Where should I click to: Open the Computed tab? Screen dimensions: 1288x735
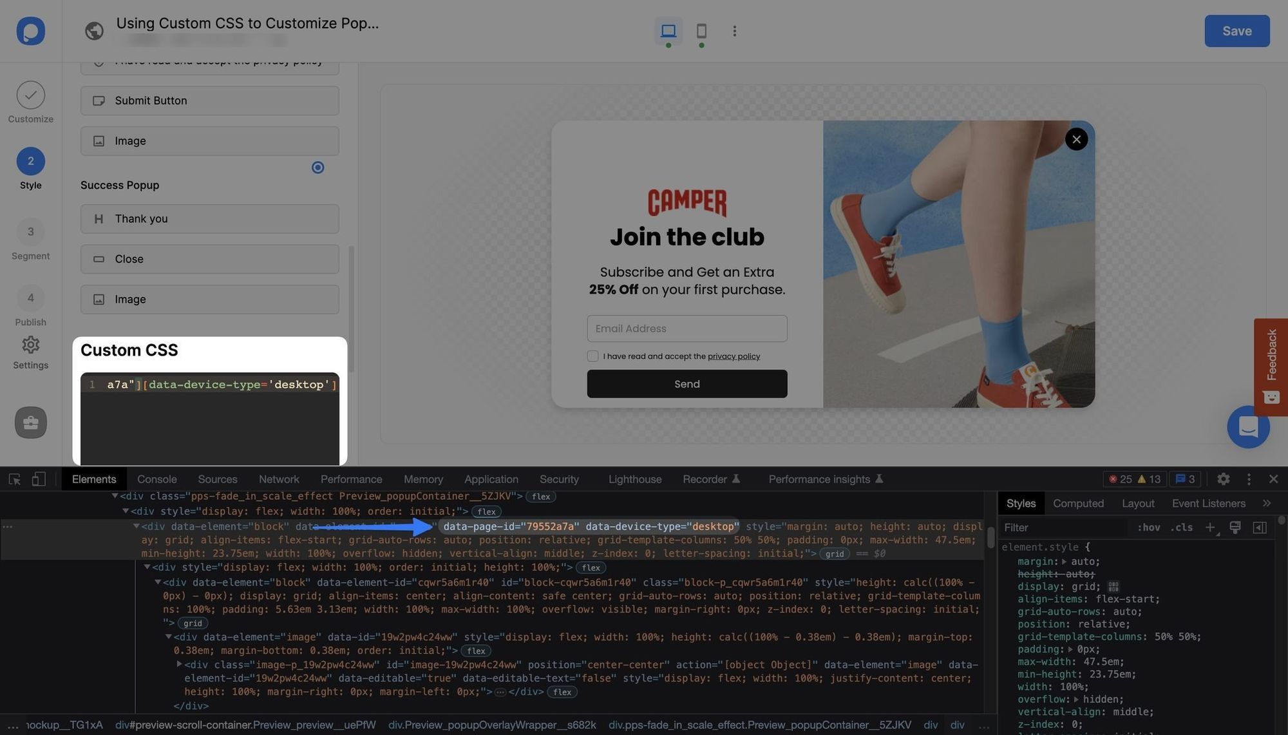[1078, 503]
